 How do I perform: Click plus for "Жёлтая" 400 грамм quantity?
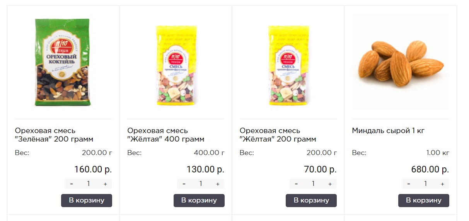tap(218, 184)
